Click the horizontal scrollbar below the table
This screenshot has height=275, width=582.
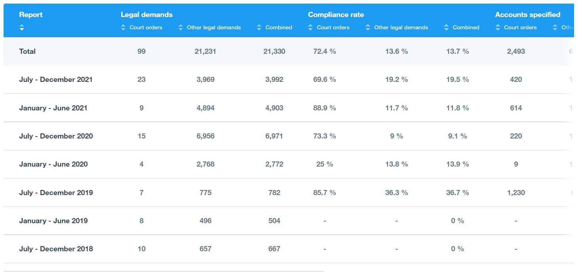point(163,271)
